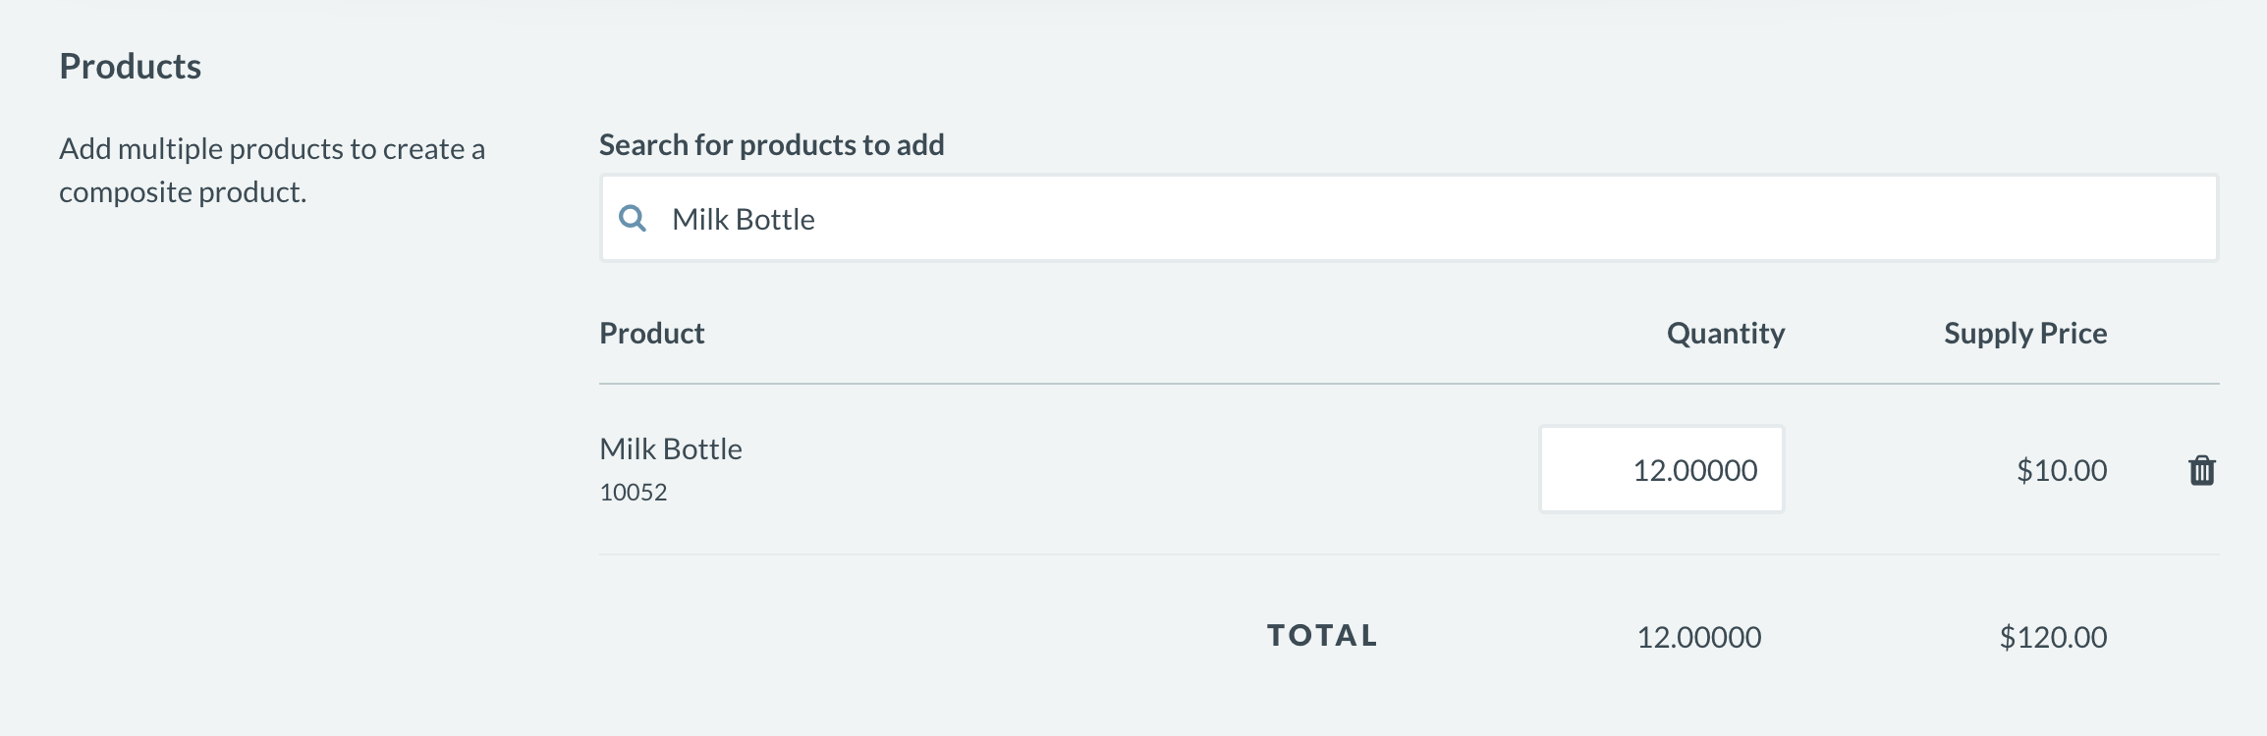
Task: Click the Milk Bottle quantity input
Action: tap(1661, 470)
